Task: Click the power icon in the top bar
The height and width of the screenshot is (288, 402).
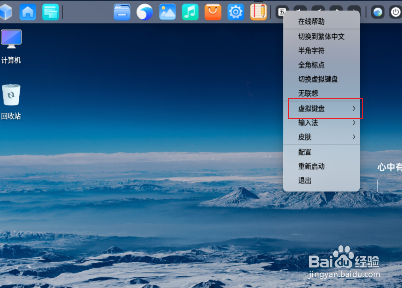Action: coord(395,12)
